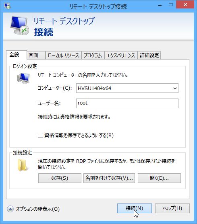
Task: Click the 接続(N) button
Action: [x=134, y=208]
